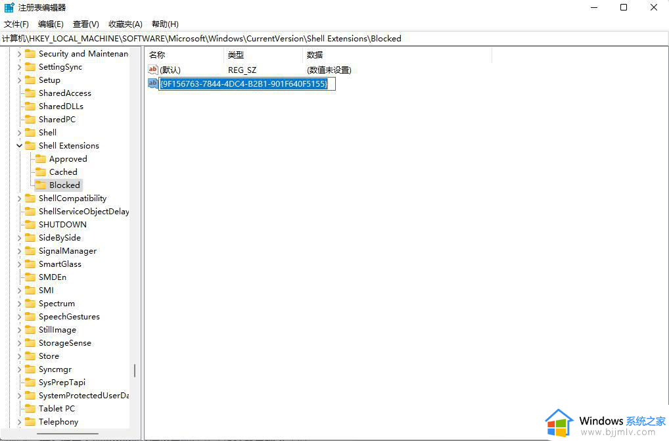Expand the Store key
Screen dimensions: 669x441
(x=19, y=357)
